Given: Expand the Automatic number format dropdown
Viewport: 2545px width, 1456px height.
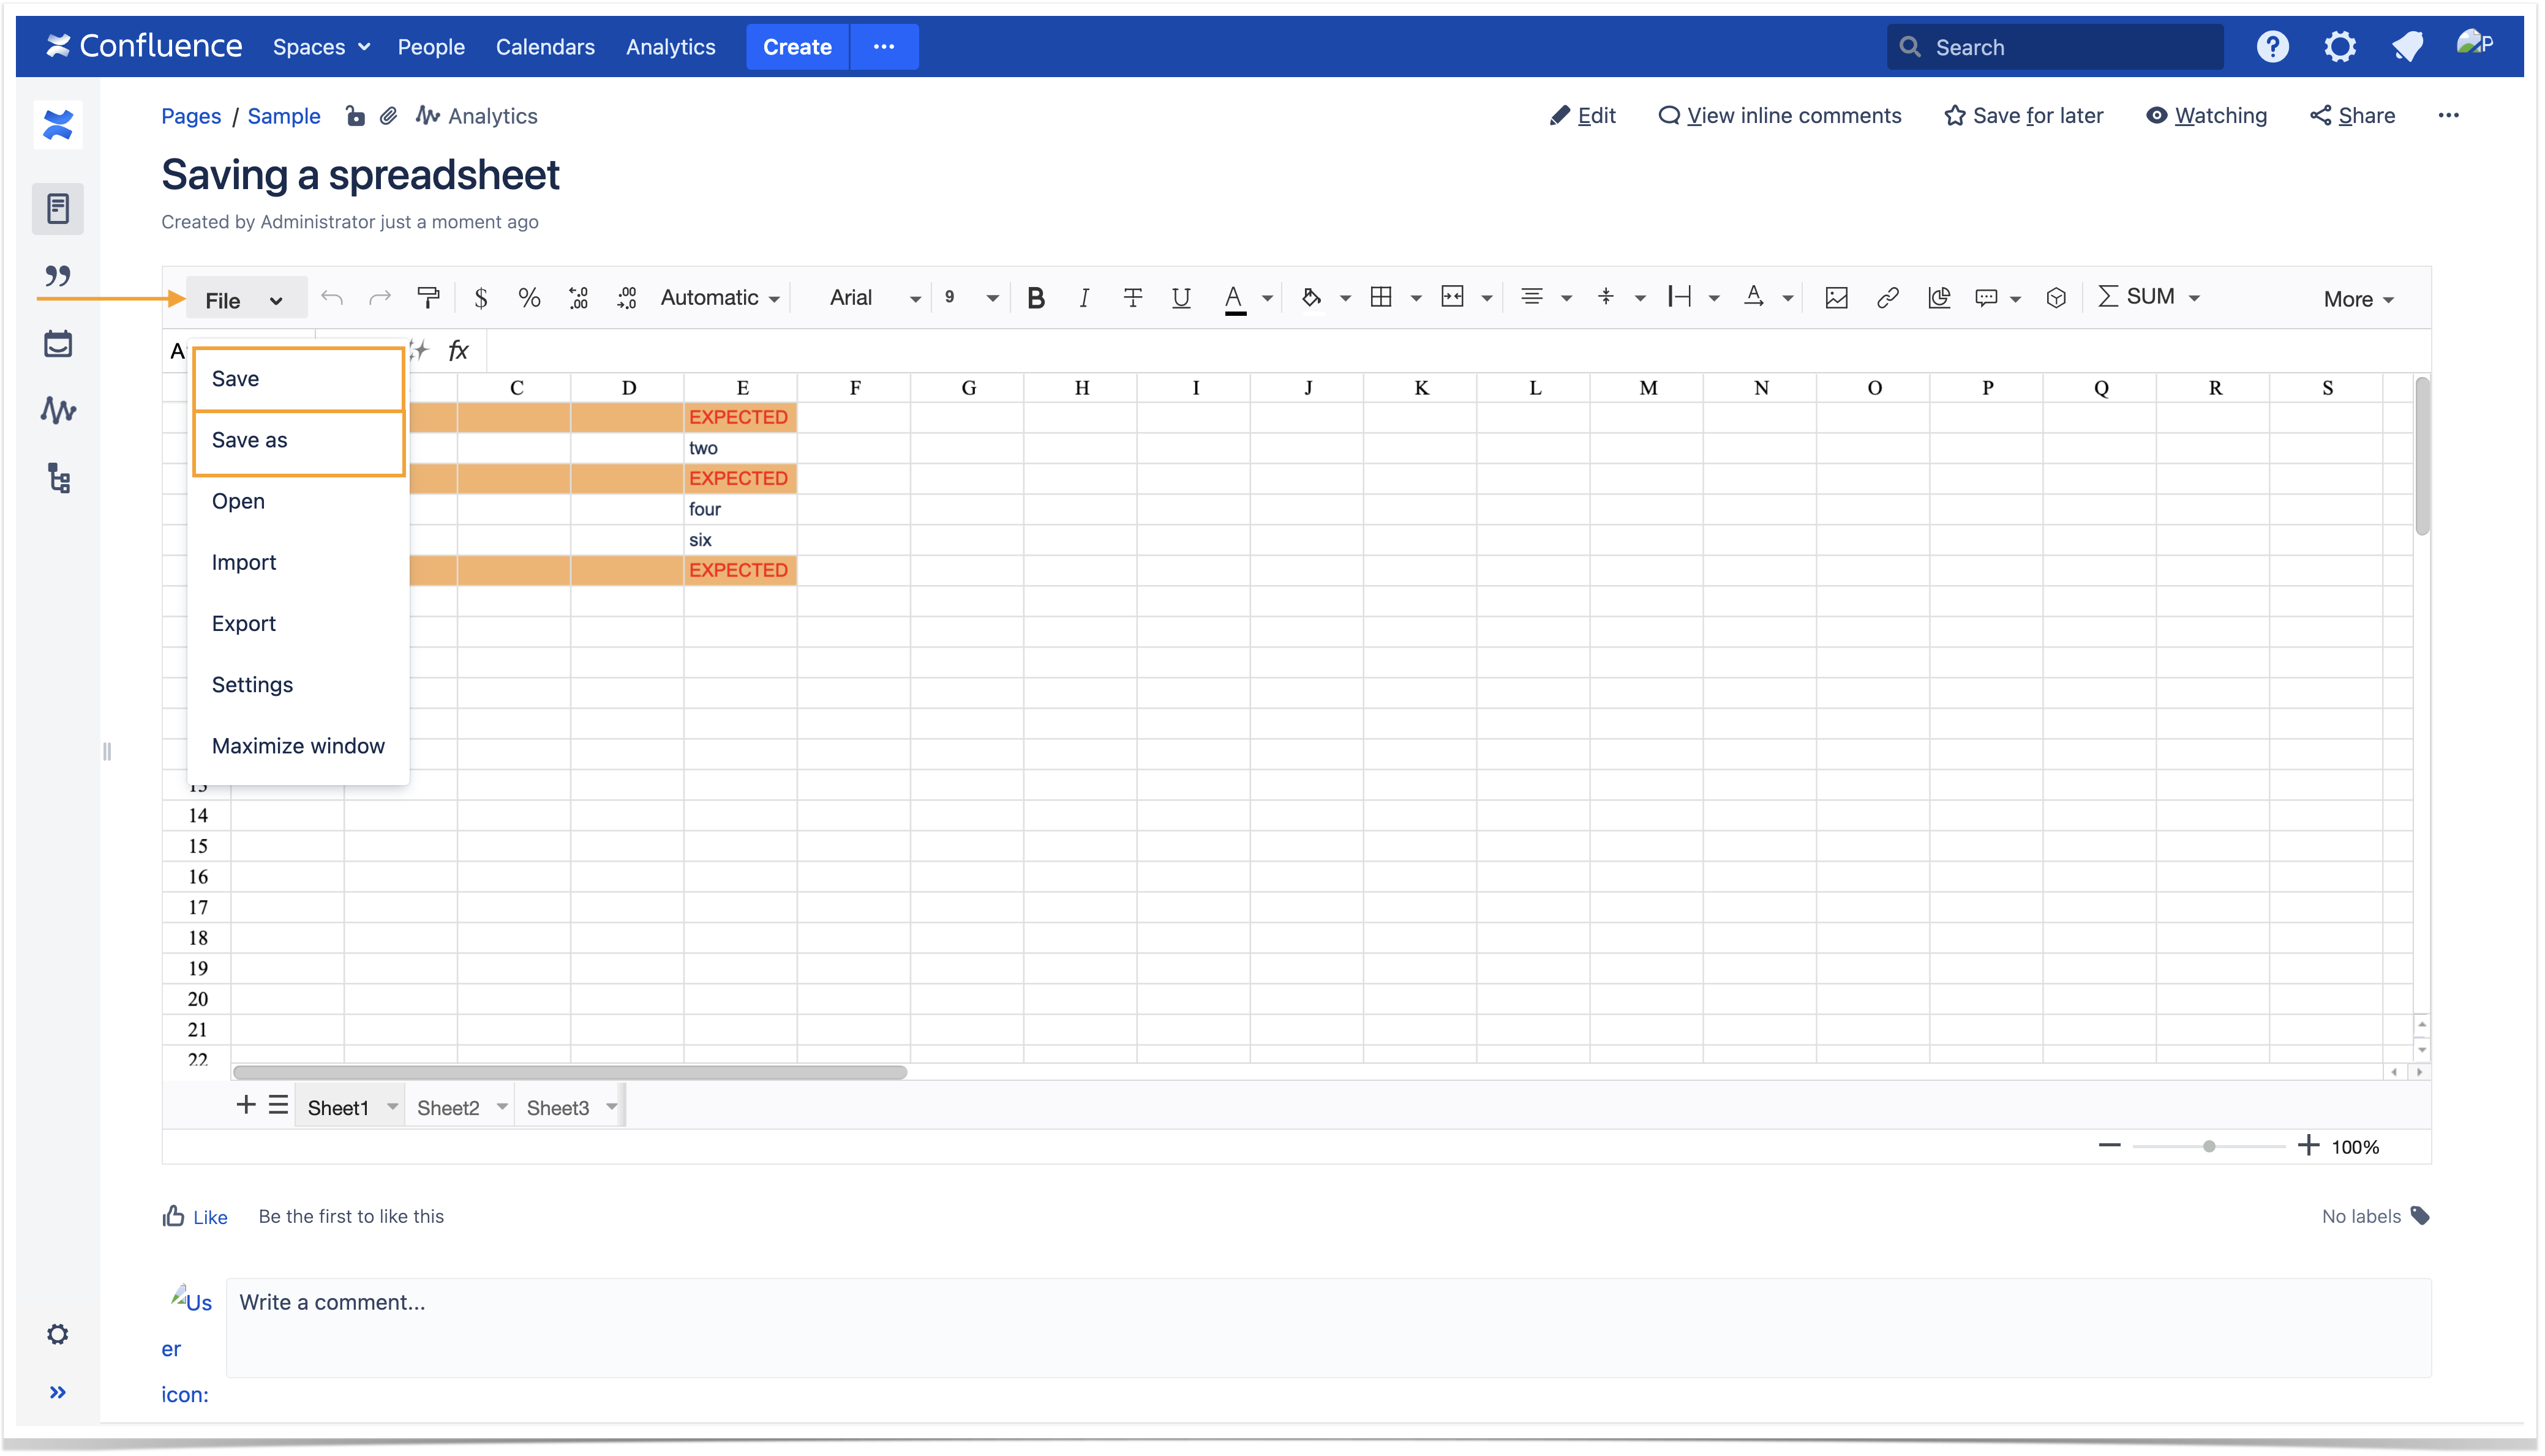Looking at the screenshot, I should click(x=720, y=297).
